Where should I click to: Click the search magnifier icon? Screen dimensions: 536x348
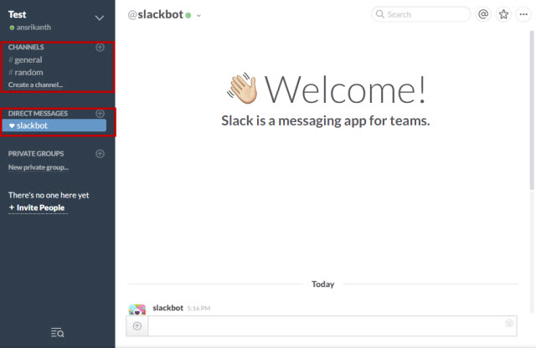(379, 14)
